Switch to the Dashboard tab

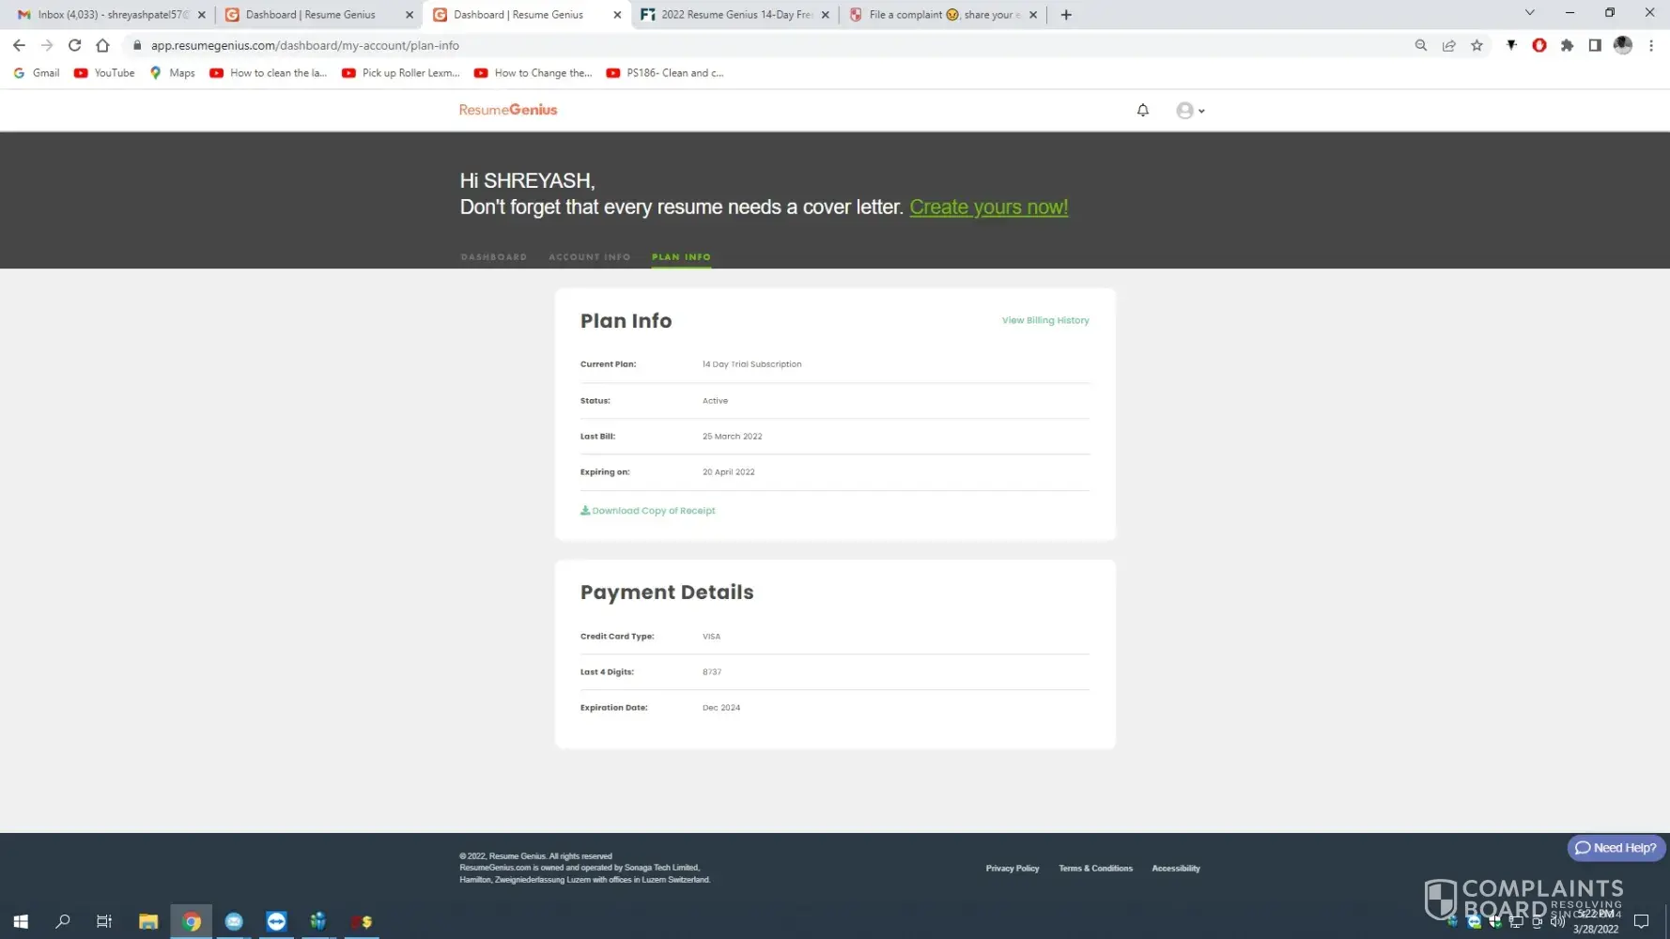click(493, 257)
